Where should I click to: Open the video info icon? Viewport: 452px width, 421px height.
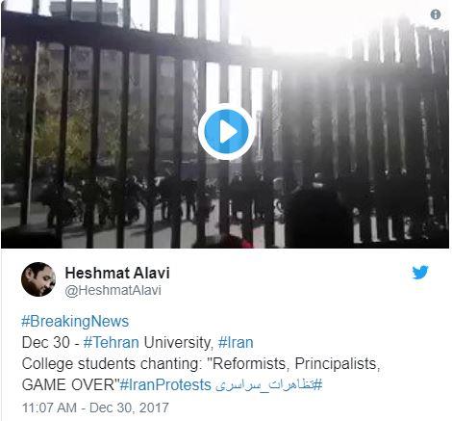click(x=435, y=14)
